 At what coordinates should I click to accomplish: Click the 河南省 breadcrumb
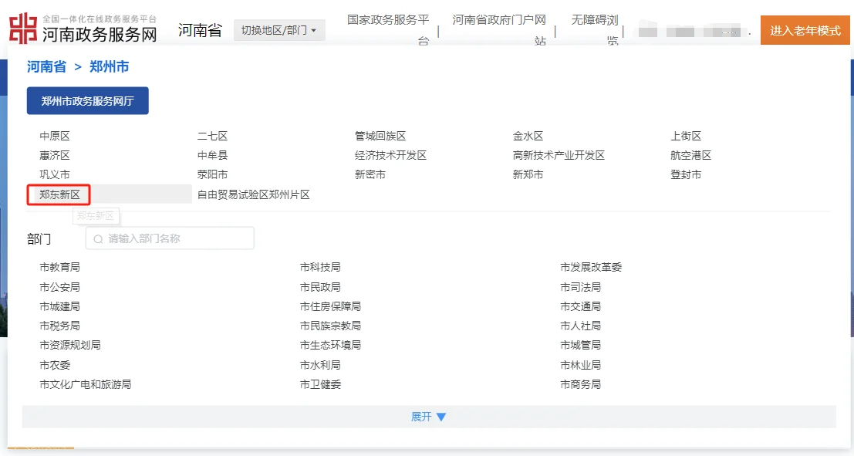(47, 67)
